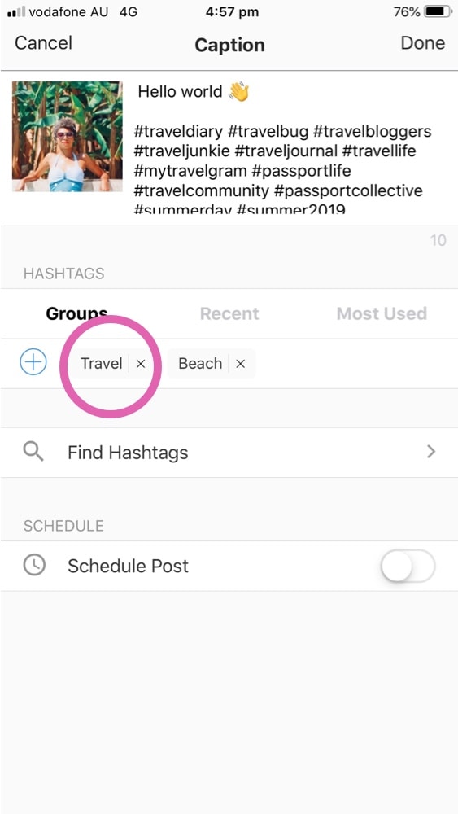458x814 pixels.
Task: Tap the signal strength bars icon
Action: [16, 12]
